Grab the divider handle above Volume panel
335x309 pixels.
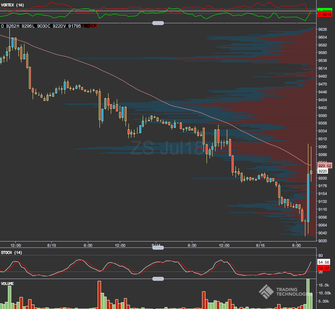(158, 279)
